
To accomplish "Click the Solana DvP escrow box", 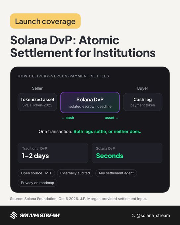I will (x=90, y=103).
